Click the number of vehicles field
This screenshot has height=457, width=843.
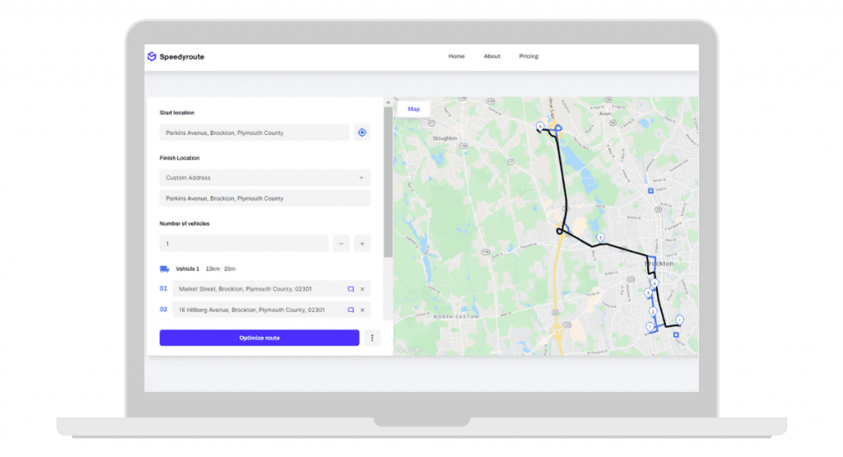click(244, 244)
